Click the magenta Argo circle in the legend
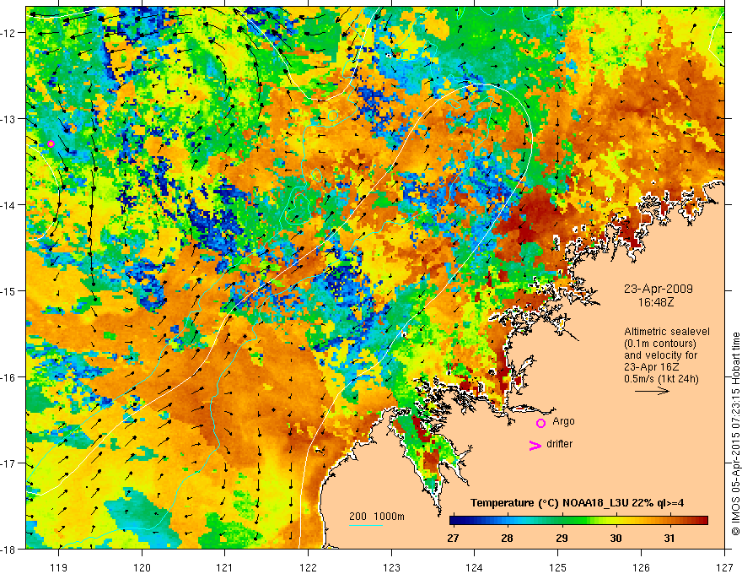 point(540,423)
